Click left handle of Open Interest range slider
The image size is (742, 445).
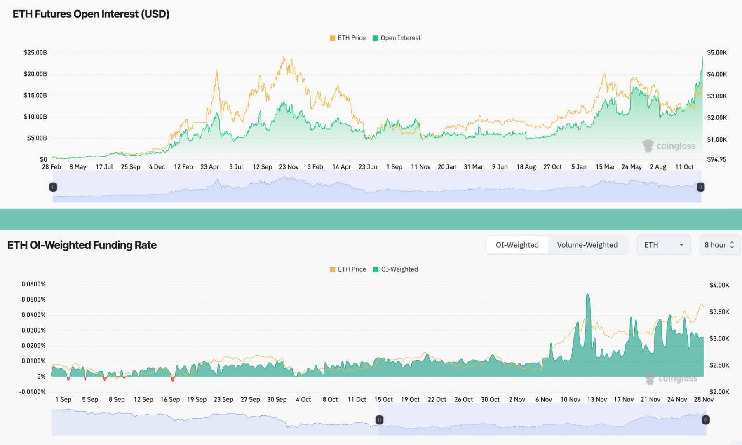(53, 187)
